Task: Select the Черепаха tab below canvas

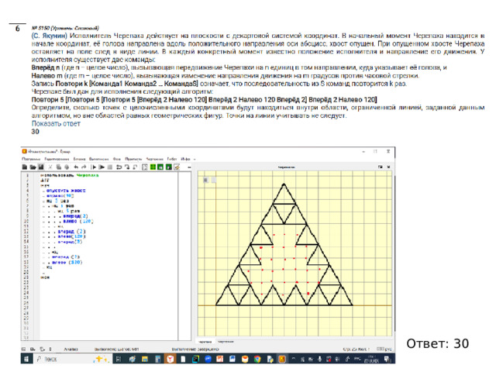Action: (206, 341)
